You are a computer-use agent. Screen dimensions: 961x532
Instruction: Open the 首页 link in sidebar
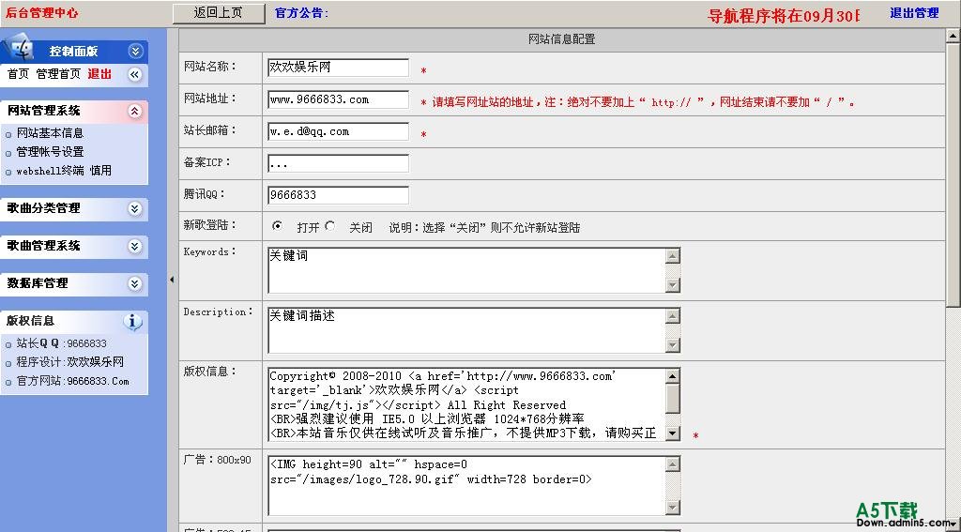point(18,74)
